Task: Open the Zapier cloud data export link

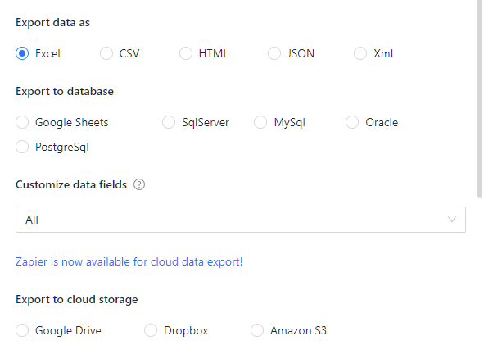Action: (129, 262)
